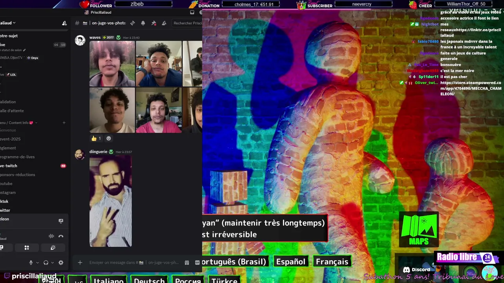The height and width of the screenshot is (283, 504).
Task: Disconnect from the voice channel
Action: point(61,236)
